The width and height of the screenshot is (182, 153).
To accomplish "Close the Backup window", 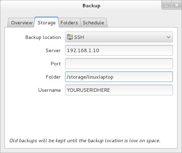I will tap(177, 5).
